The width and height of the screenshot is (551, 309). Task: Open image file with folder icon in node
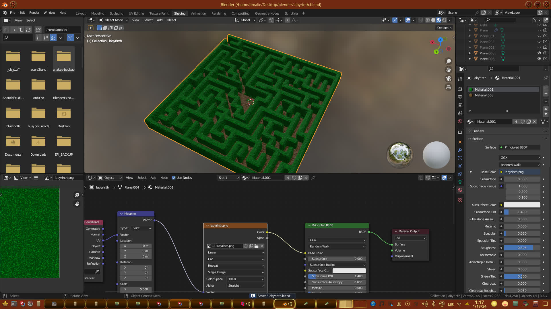[x=256, y=246]
